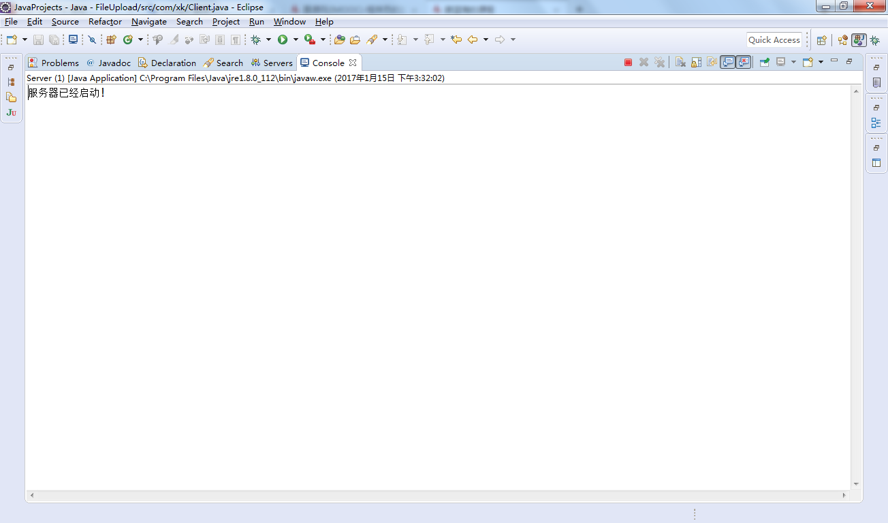
Task: Toggle show console on standard error
Action: click(743, 62)
